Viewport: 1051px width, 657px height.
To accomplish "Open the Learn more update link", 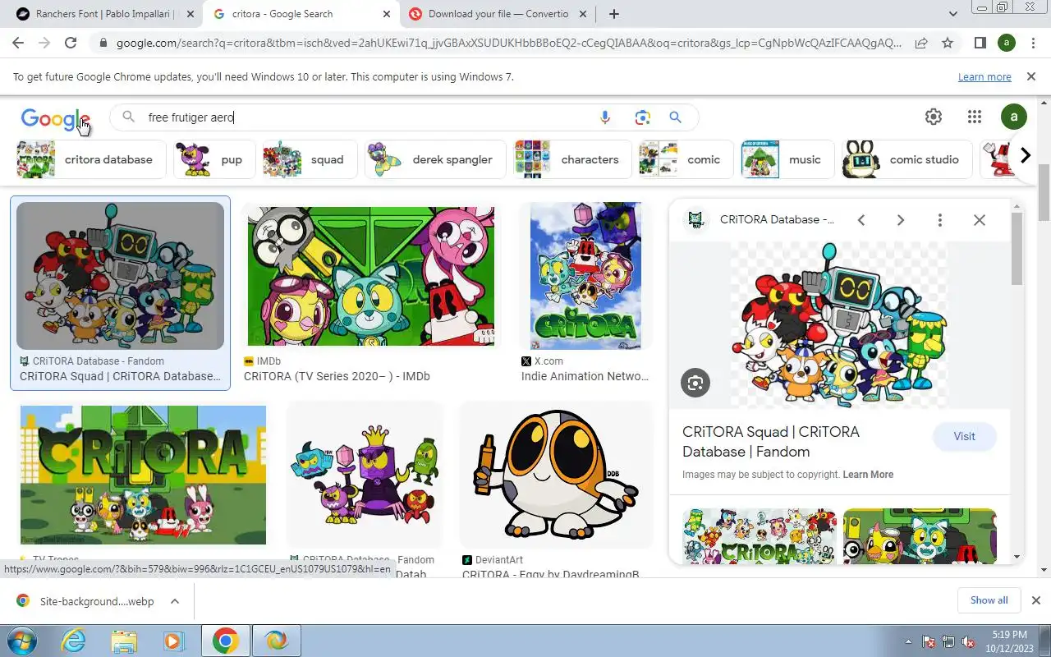I will pos(984,77).
